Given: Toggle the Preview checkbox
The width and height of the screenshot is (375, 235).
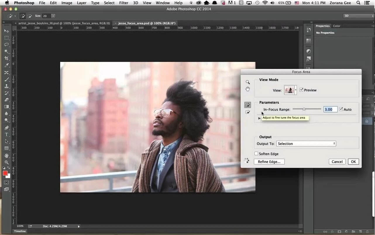Looking at the screenshot, I should pos(301,90).
